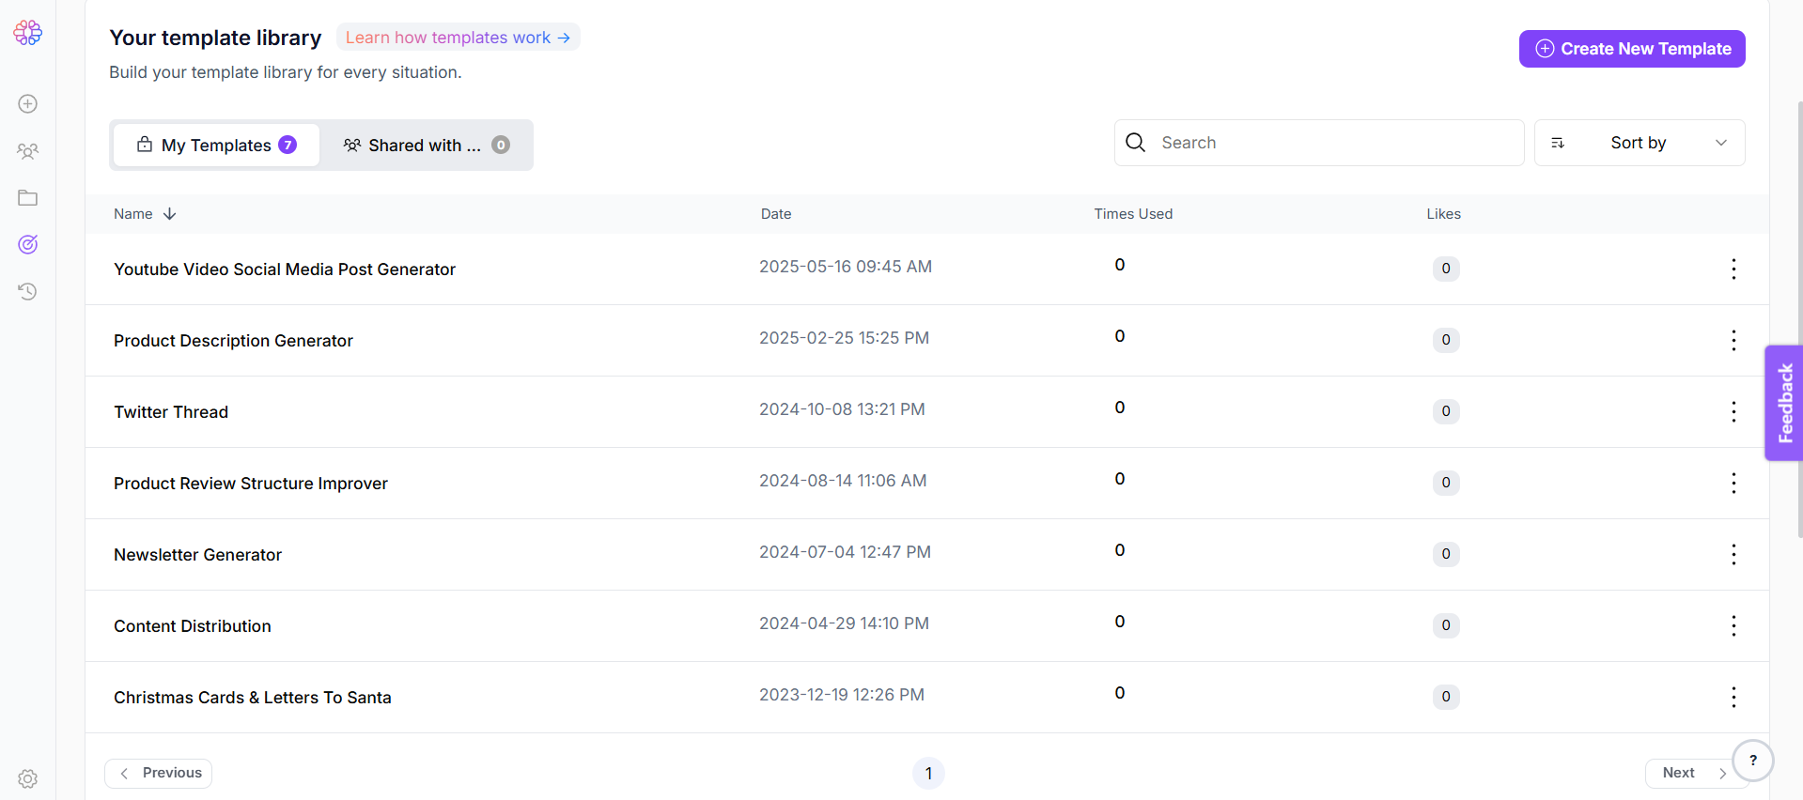Select page number 1
The image size is (1803, 800).
tap(928, 773)
